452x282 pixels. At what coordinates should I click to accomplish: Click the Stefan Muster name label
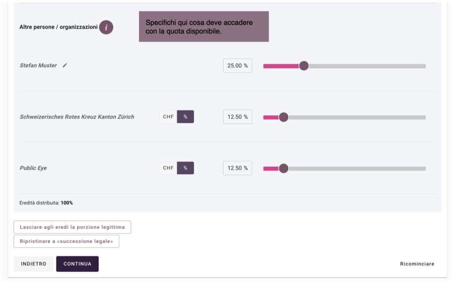(x=38, y=65)
